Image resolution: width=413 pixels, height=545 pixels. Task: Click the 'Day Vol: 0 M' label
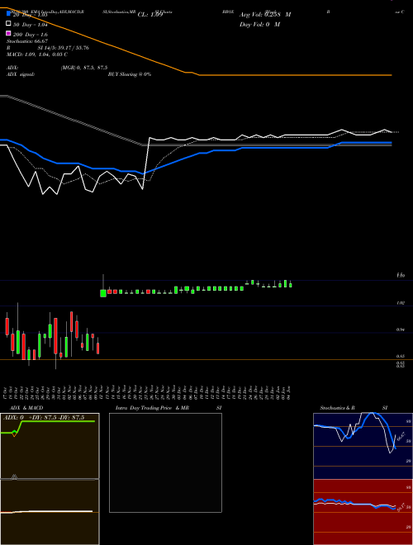coord(259,24)
